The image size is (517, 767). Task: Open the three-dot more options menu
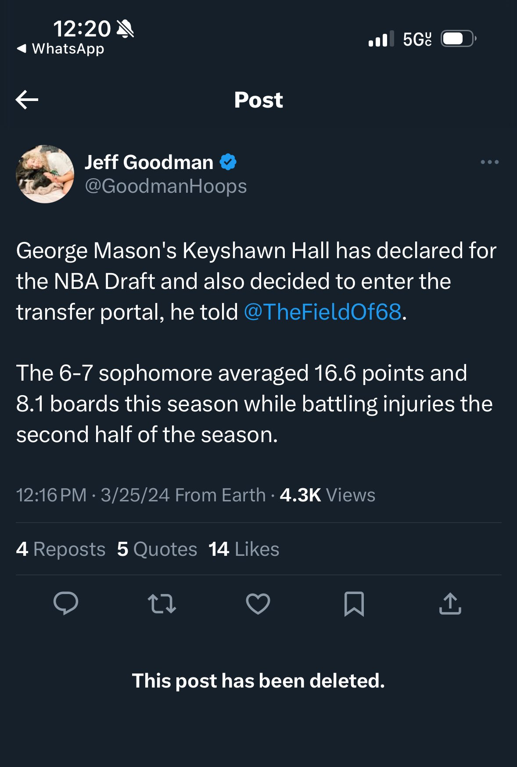(489, 162)
